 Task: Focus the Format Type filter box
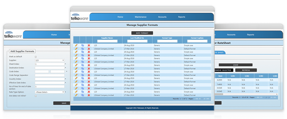pos(167,41)
